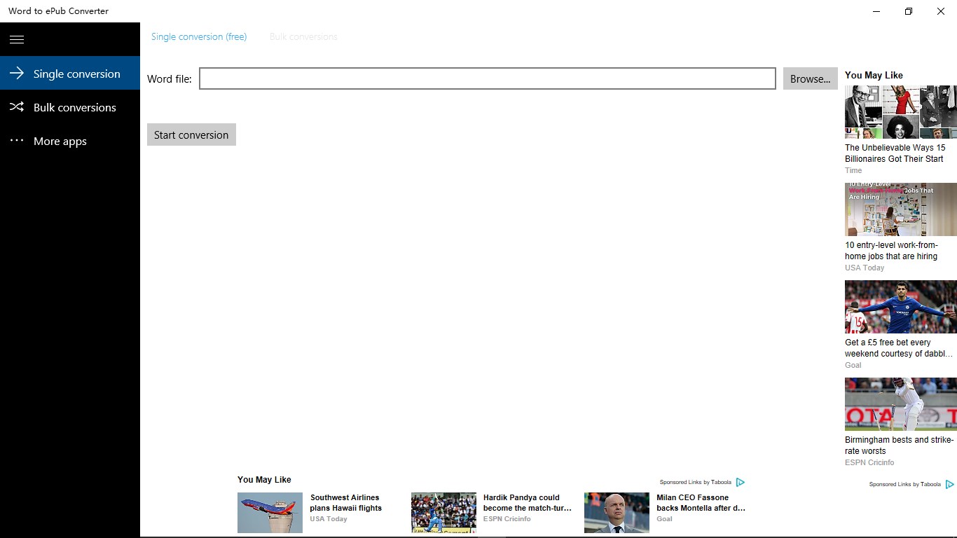The height and width of the screenshot is (538, 957).
Task: Click the Word file path input field
Action: [488, 78]
